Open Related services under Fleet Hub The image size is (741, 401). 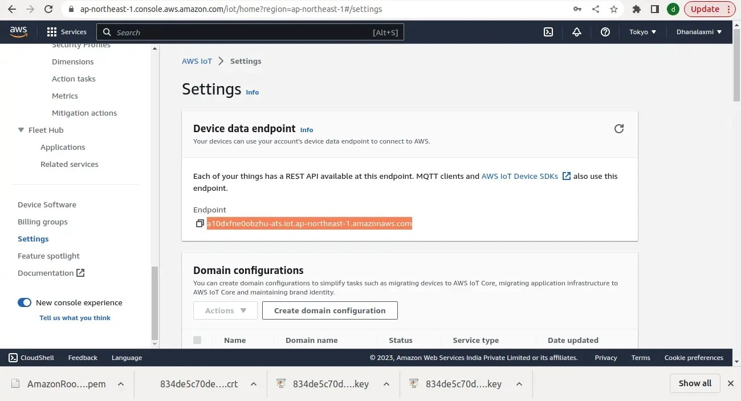[69, 164]
